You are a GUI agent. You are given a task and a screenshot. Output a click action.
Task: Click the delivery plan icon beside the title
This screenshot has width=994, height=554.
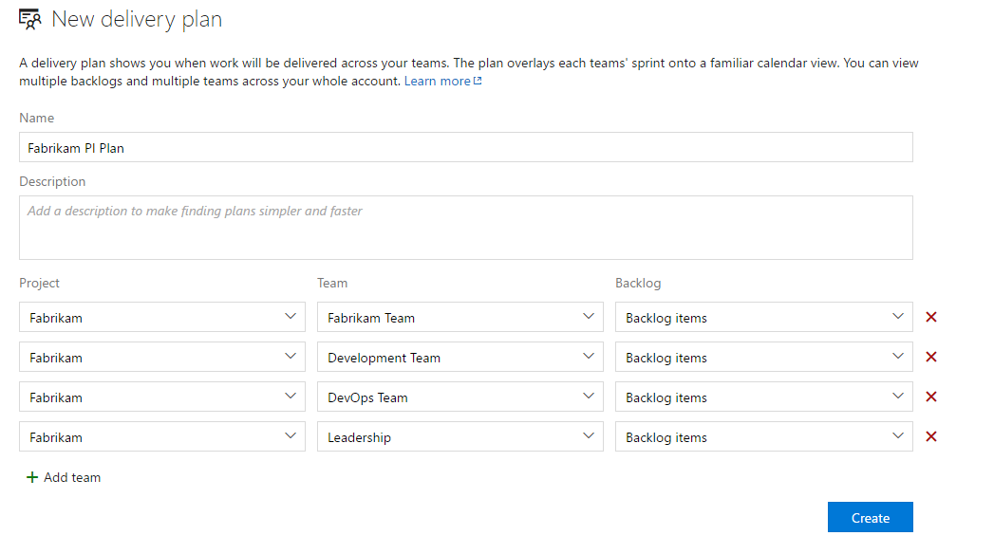pyautogui.click(x=29, y=18)
